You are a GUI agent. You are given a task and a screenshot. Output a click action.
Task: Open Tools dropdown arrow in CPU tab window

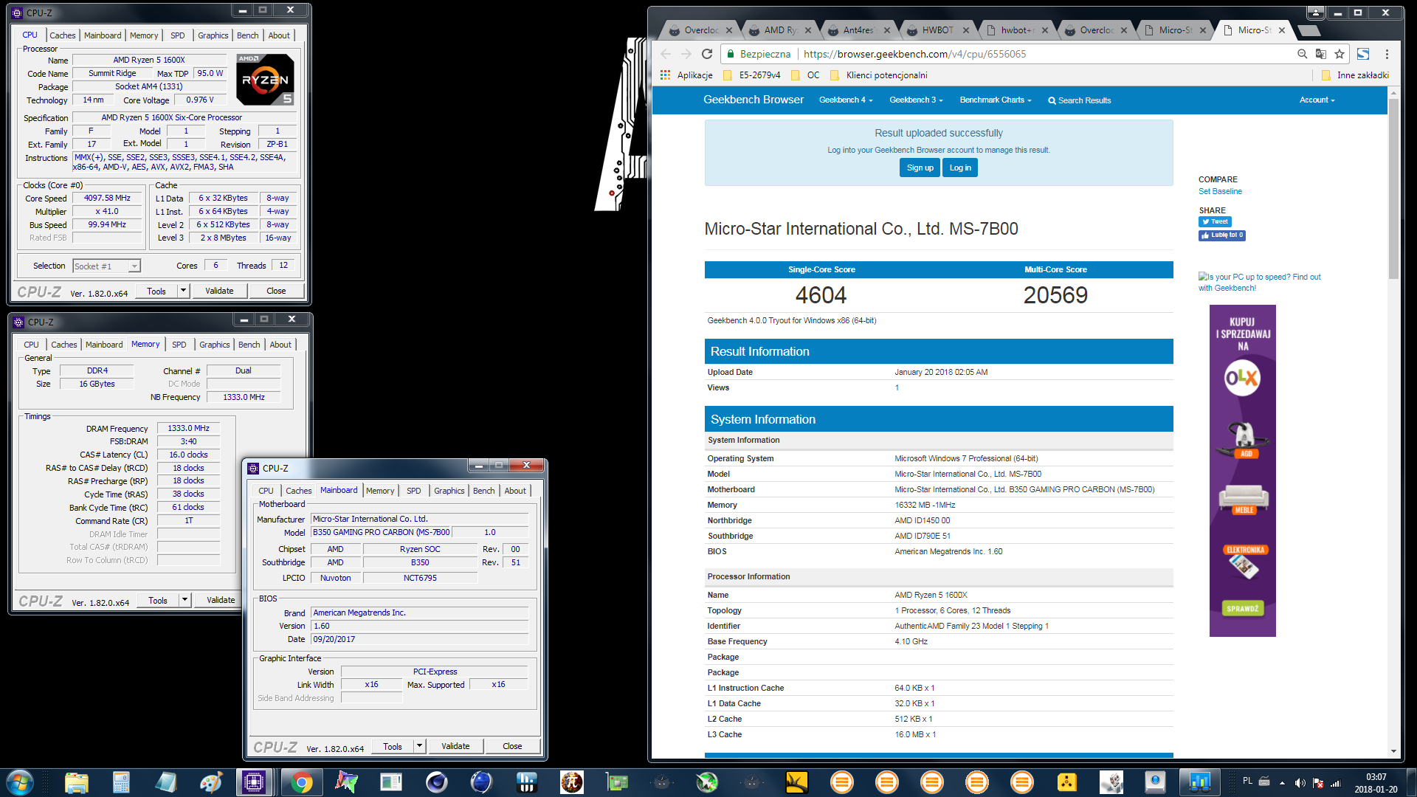183,291
